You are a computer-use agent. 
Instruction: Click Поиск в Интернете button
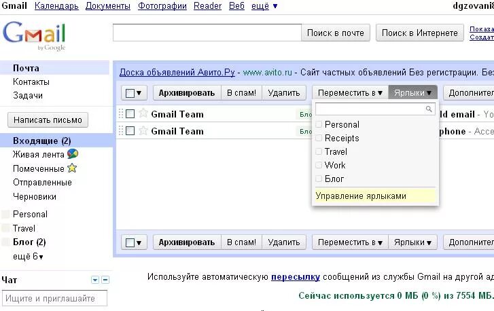pos(420,33)
